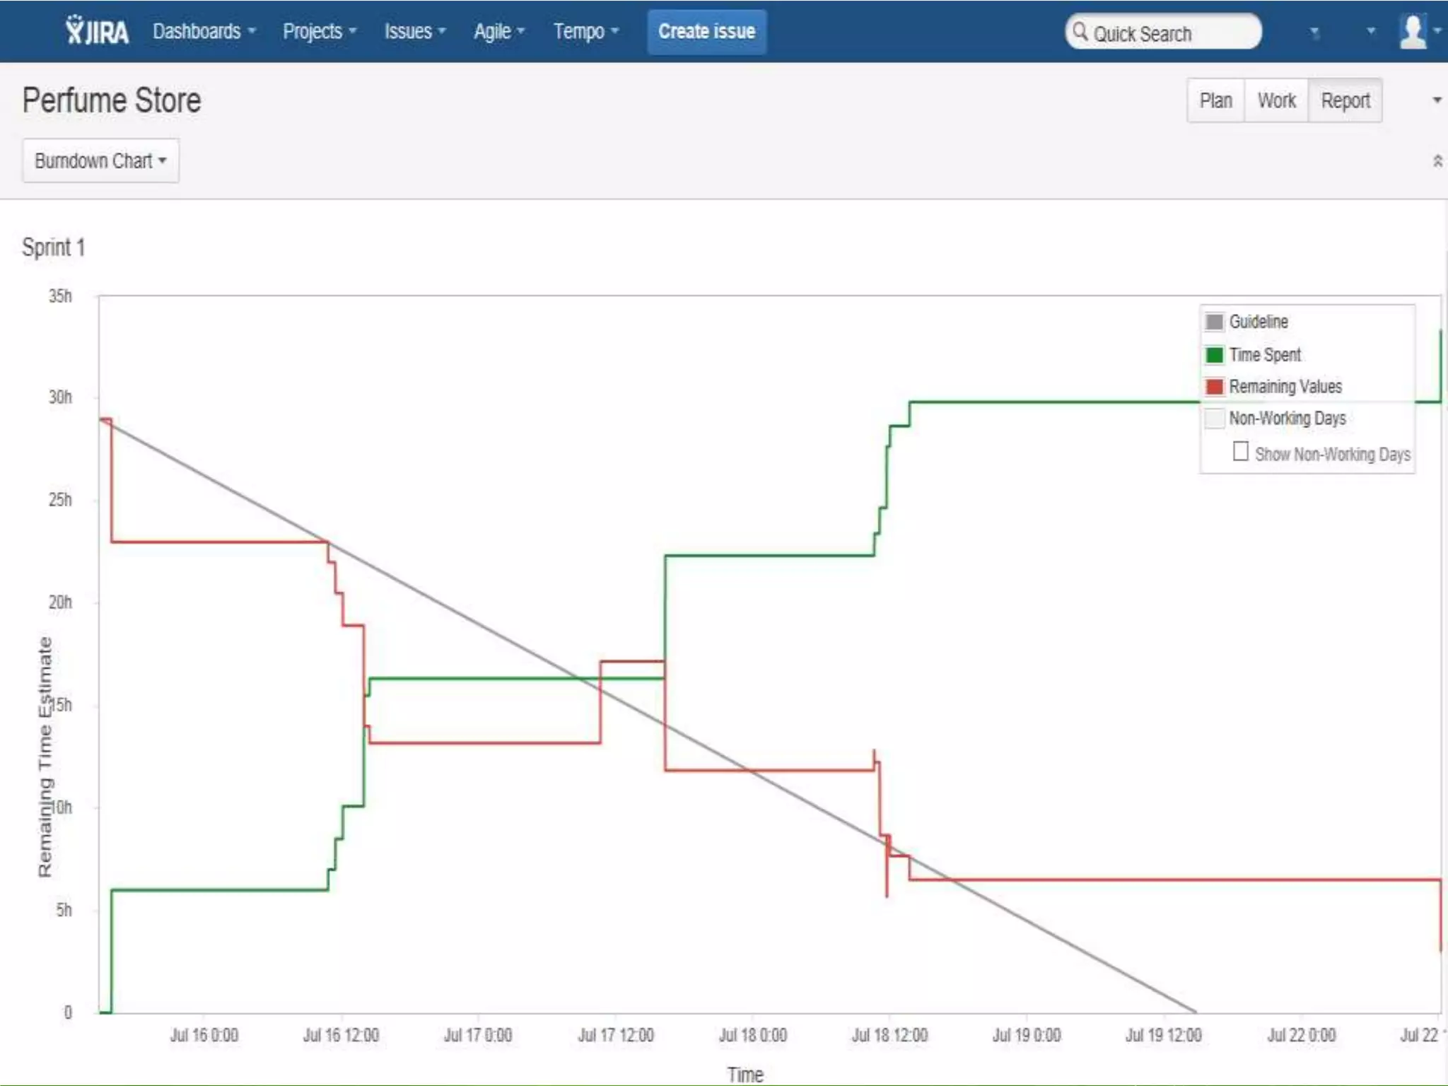
Task: Click the gray Guideline legend icon
Action: click(x=1214, y=322)
